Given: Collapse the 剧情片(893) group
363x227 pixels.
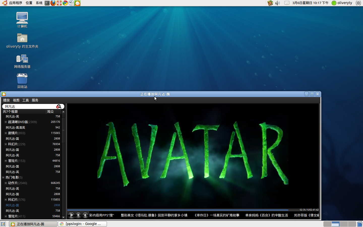Looking at the screenshot, I should pos(6,133).
